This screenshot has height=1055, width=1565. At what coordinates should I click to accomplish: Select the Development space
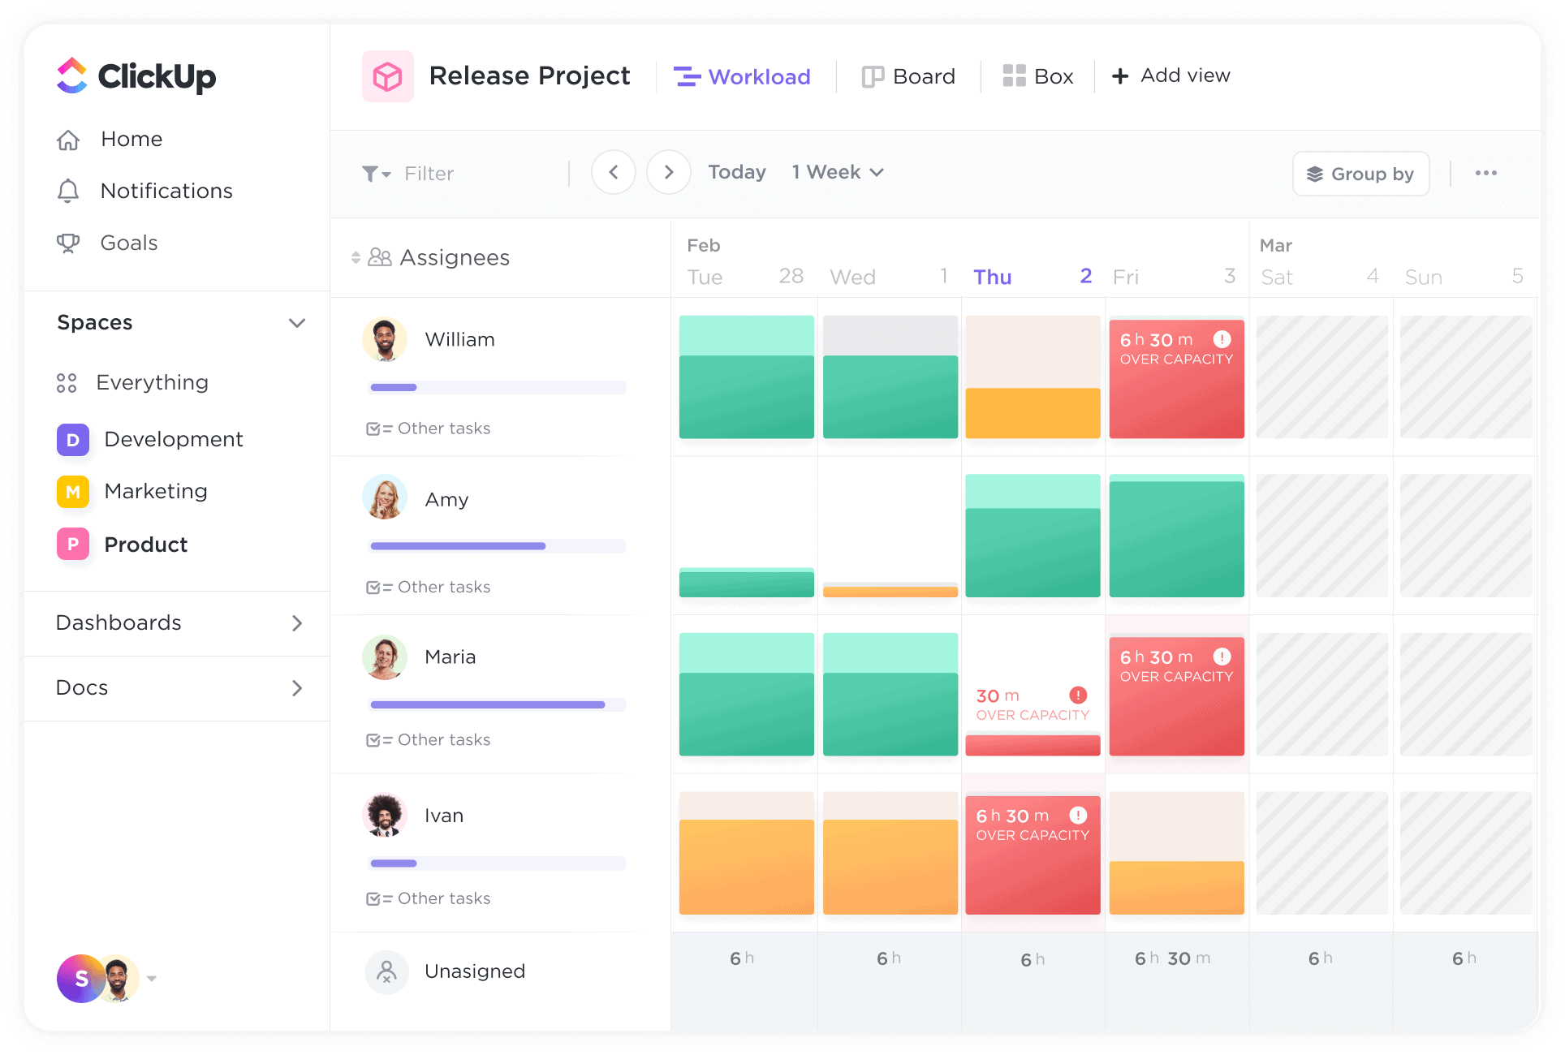point(173,438)
